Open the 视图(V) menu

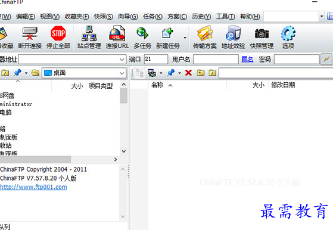[50, 17]
